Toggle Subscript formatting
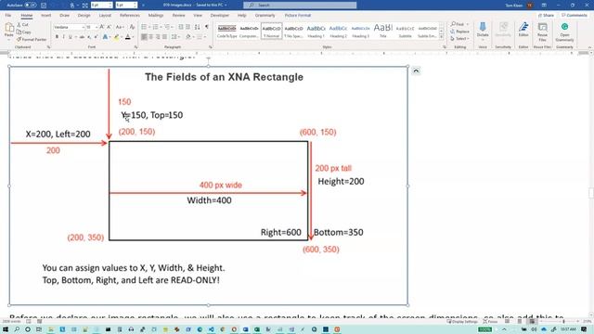Image resolution: width=594 pixels, height=334 pixels. (89, 37)
